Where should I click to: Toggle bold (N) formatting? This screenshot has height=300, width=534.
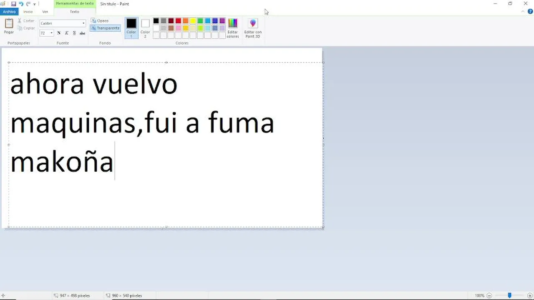59,33
